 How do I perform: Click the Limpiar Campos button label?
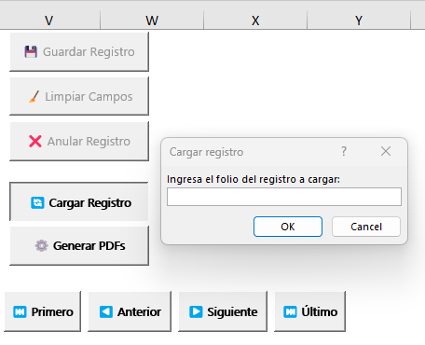click(89, 97)
